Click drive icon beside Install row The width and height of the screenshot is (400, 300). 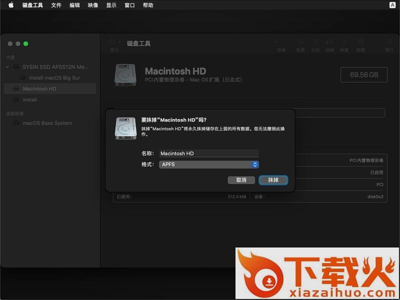point(16,99)
